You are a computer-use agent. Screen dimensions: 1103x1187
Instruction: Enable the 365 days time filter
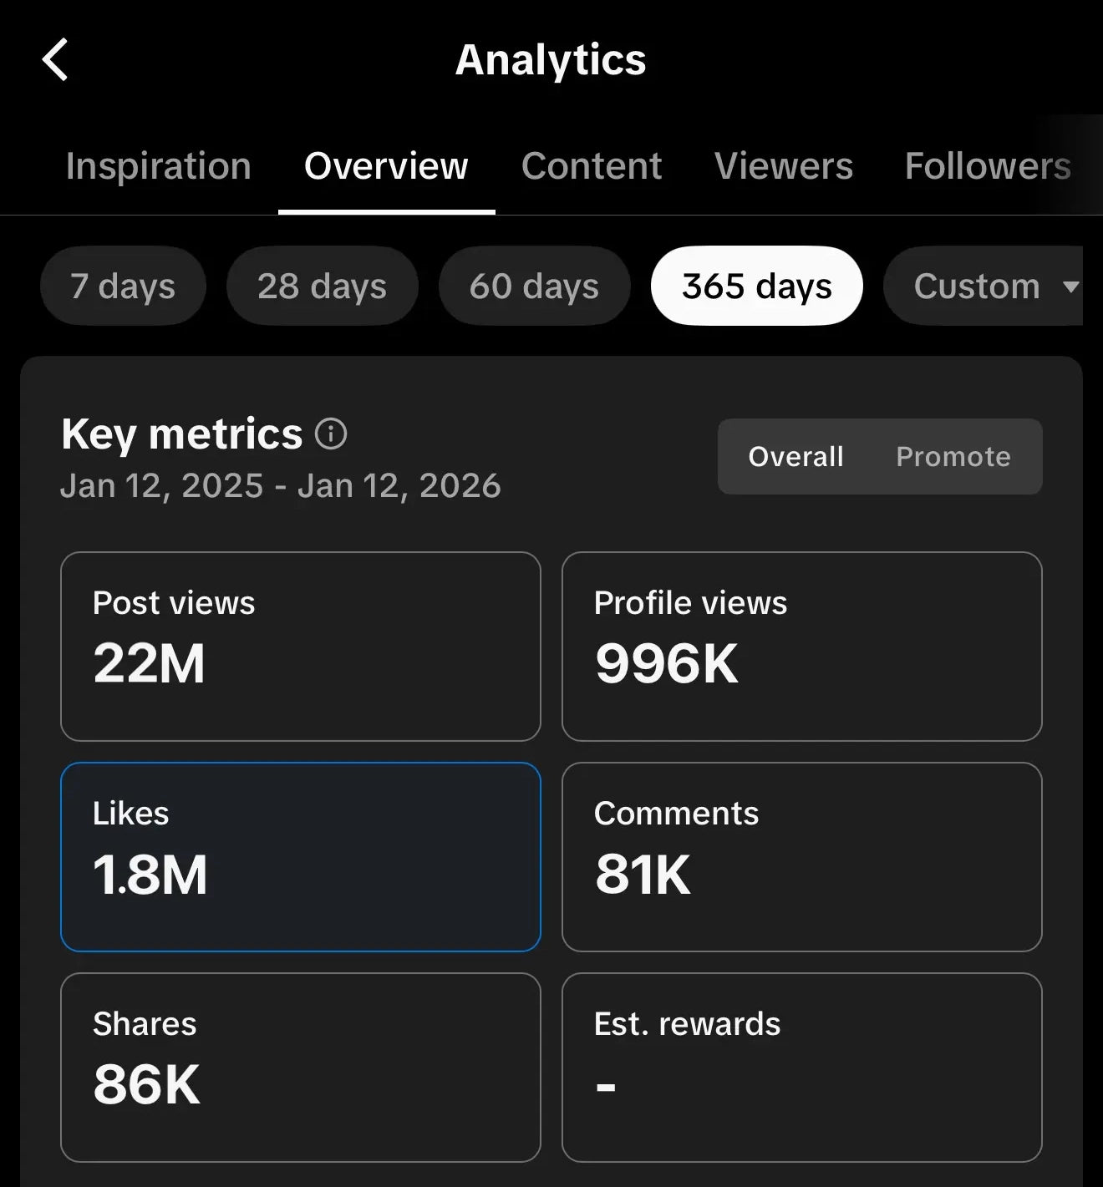755,286
